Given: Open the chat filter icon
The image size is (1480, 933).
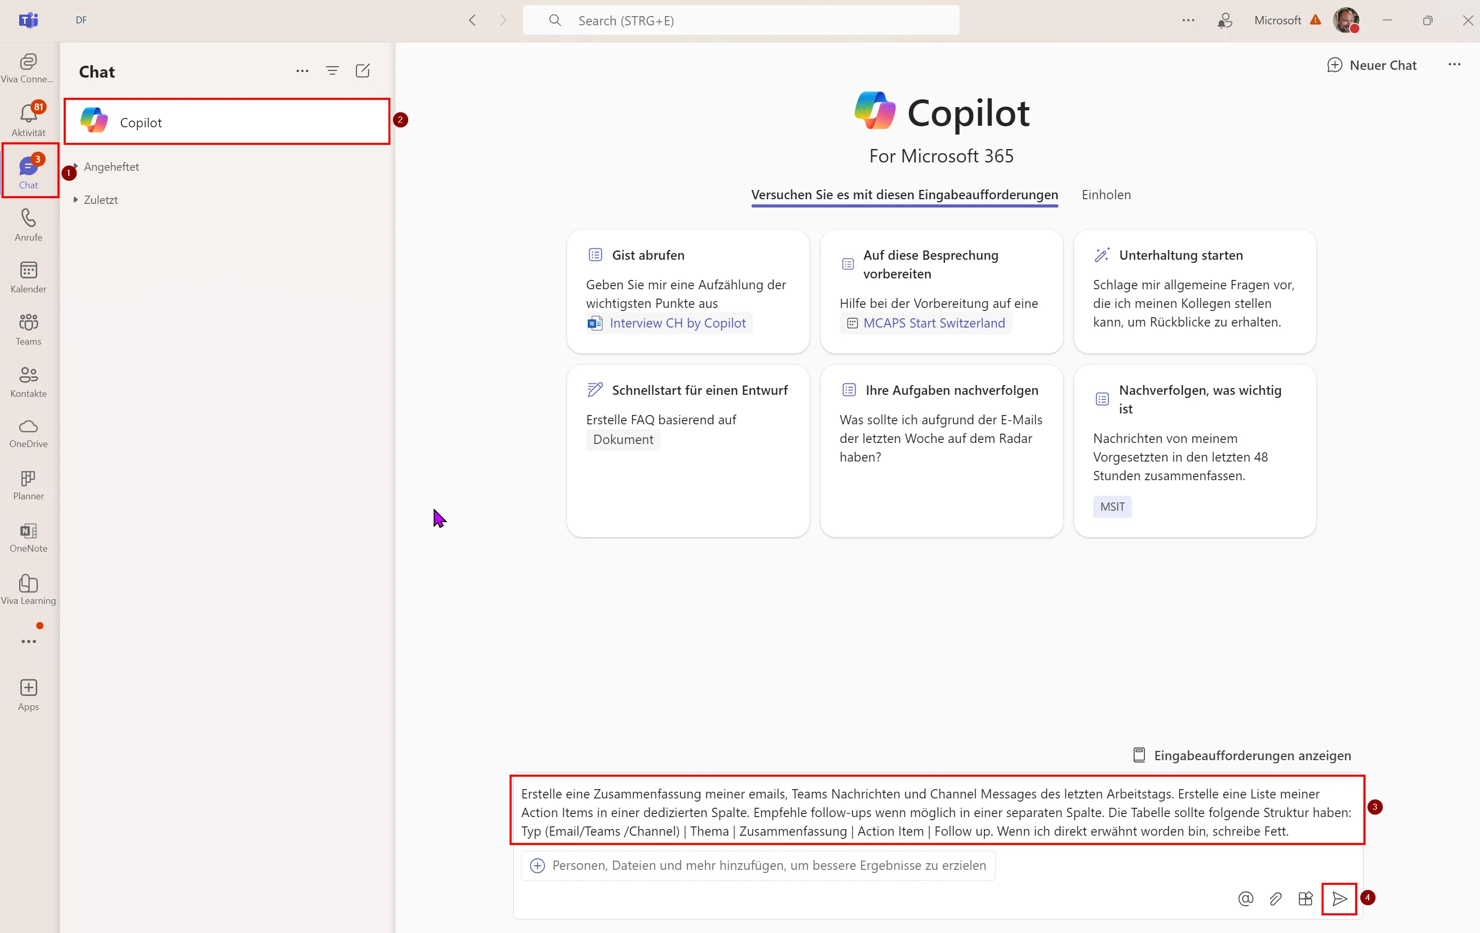Looking at the screenshot, I should (x=332, y=70).
